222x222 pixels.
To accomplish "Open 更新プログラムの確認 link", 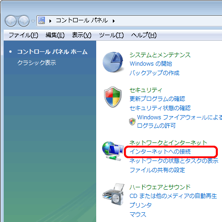I will pos(157,99).
